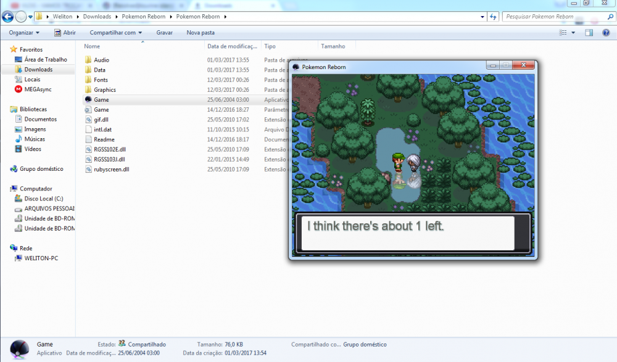This screenshot has width=617, height=362.
Task: Open the Readme document
Action: click(x=104, y=139)
